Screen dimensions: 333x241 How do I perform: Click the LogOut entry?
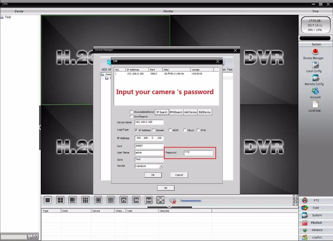[x=316, y=237]
